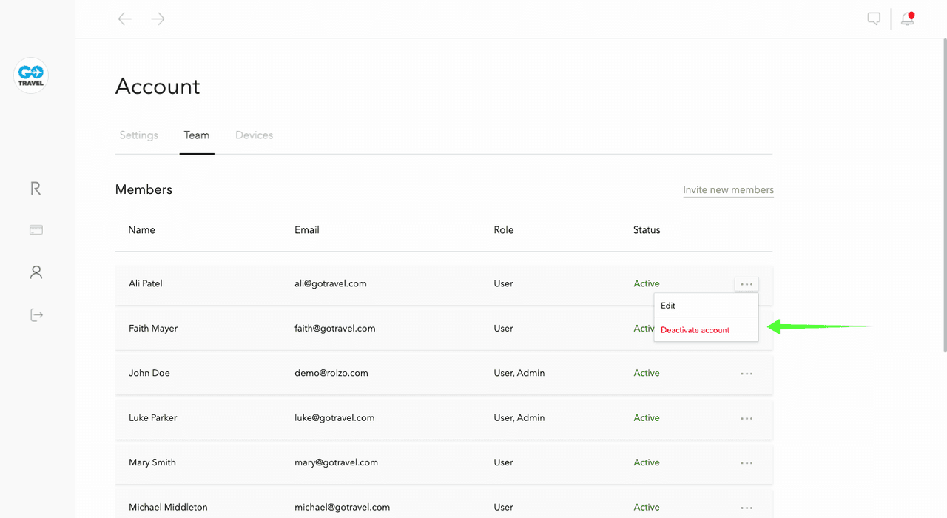Image resolution: width=947 pixels, height=518 pixels.
Task: Select Deactivate account from the menu
Action: [695, 330]
